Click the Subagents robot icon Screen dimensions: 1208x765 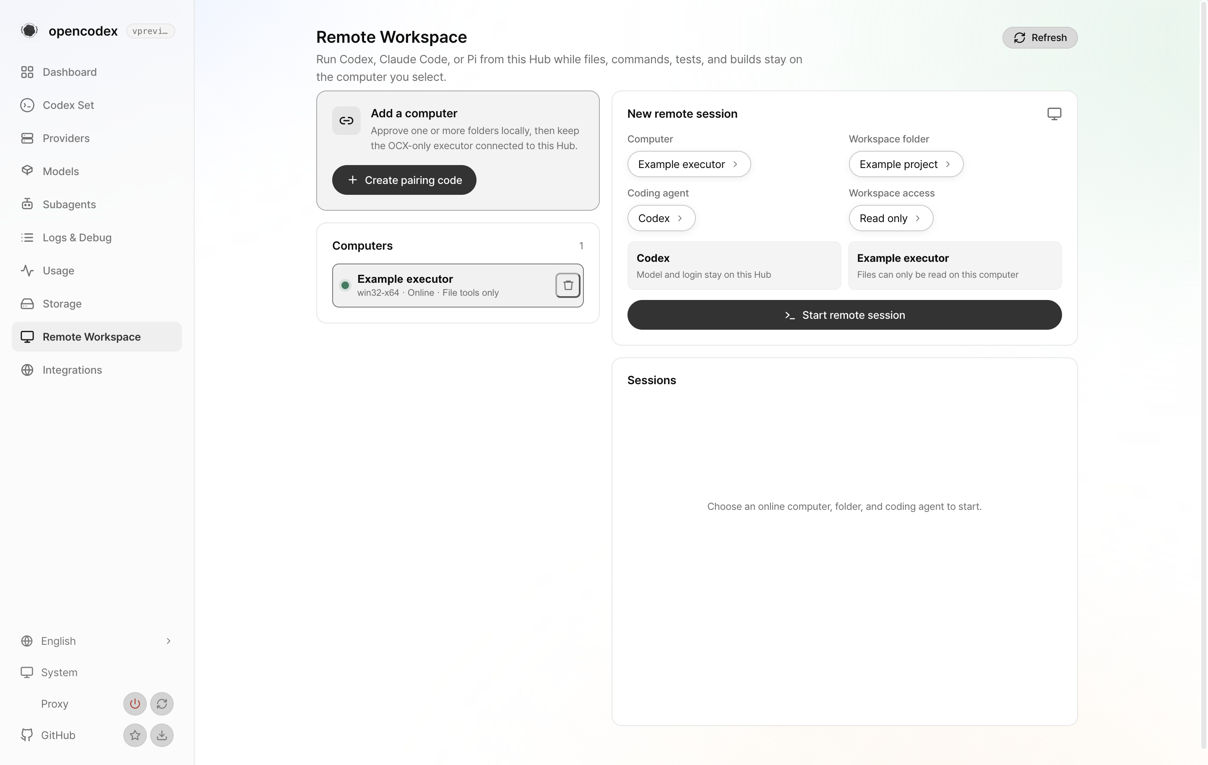click(x=27, y=203)
